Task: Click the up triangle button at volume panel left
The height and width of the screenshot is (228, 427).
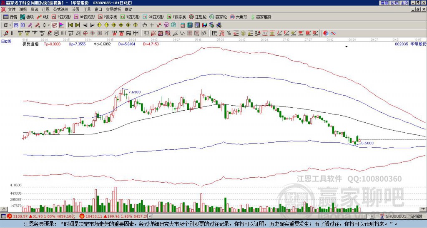Action: click(3, 209)
